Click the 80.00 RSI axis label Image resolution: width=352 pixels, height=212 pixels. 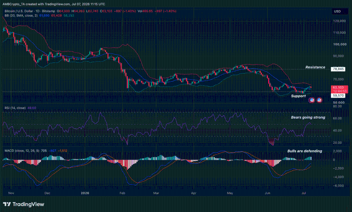[x=338, y=106]
